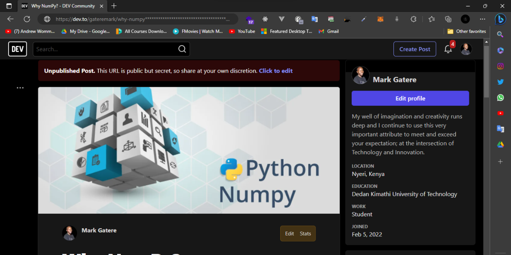
Task: Follow the Click to edit link
Action: [x=276, y=71]
